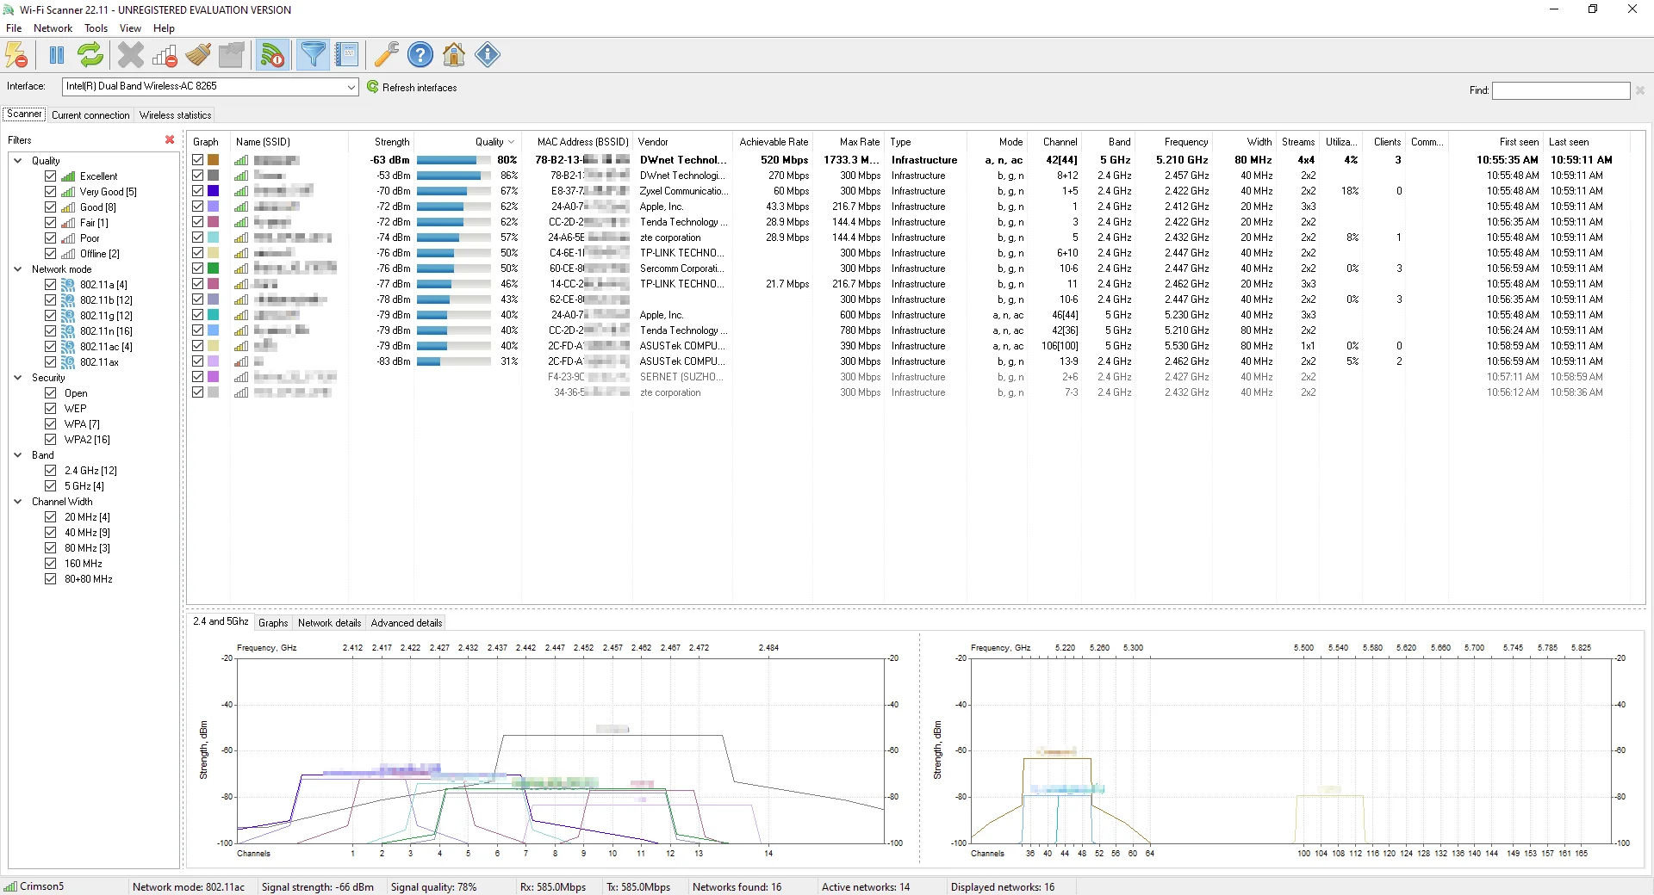Viewport: 1654px width, 895px height.
Task: Collapse the Channel Width filter group
Action: [x=17, y=502]
